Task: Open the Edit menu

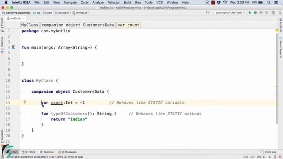Action: click(46, 3)
